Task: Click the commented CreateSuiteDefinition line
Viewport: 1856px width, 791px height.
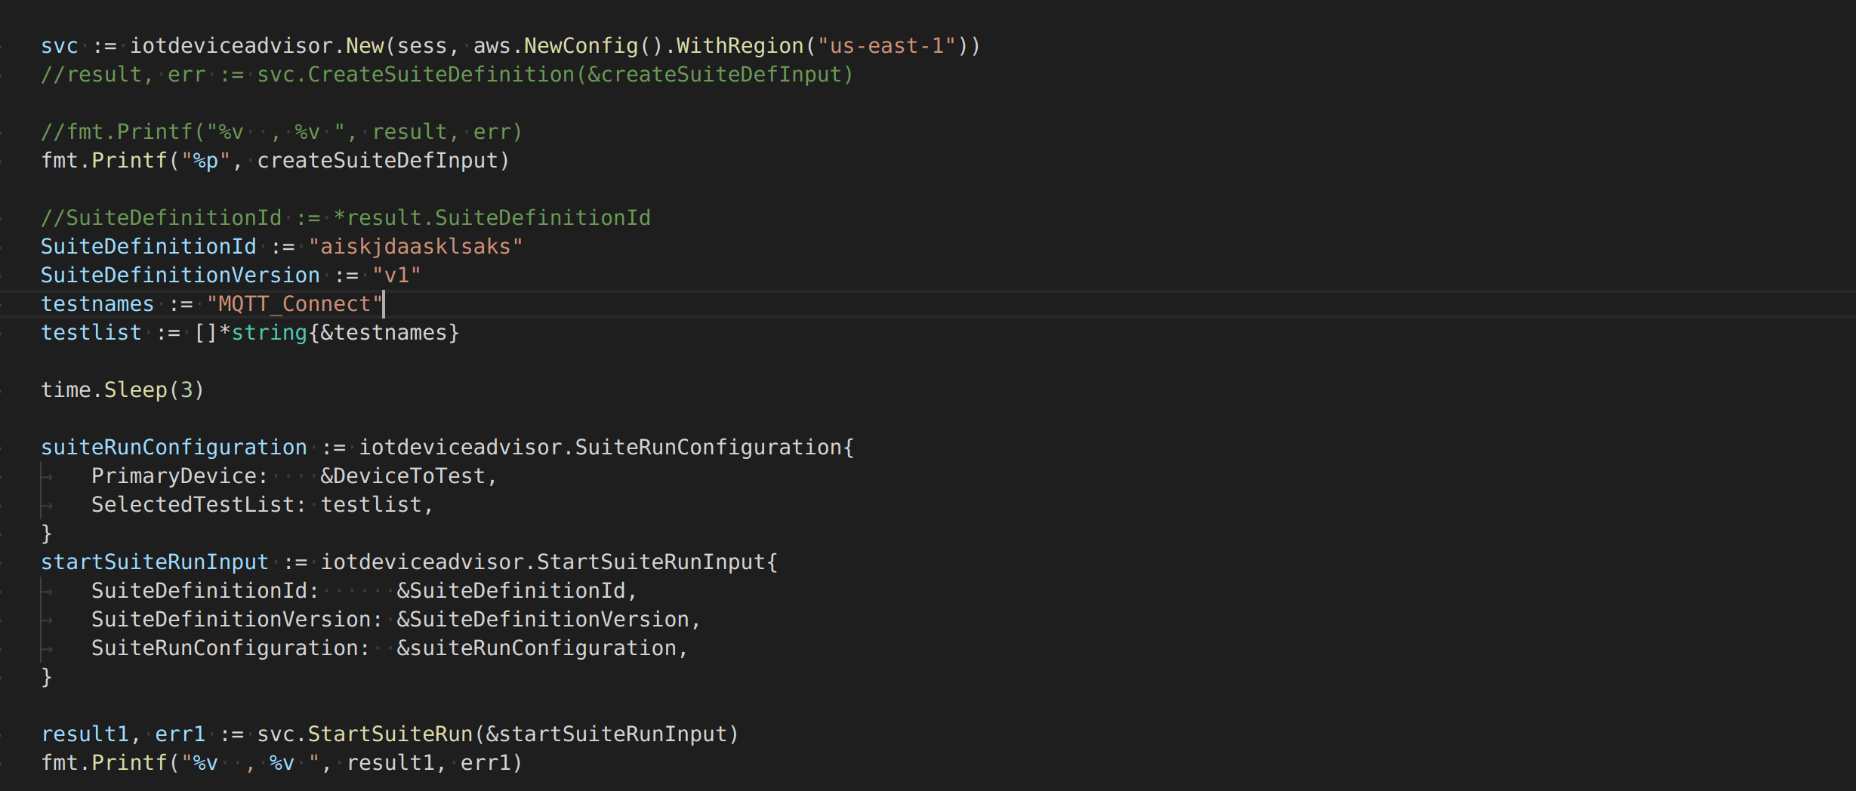Action: [447, 75]
